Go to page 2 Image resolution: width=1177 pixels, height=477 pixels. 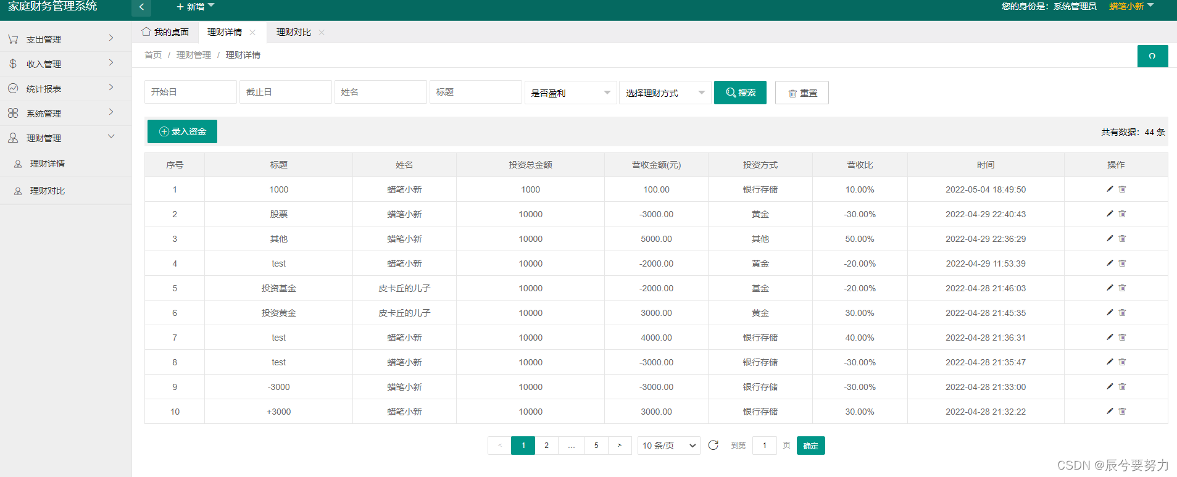546,446
